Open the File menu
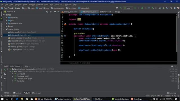Screen dimensions: 180x101 (x=2, y=4)
